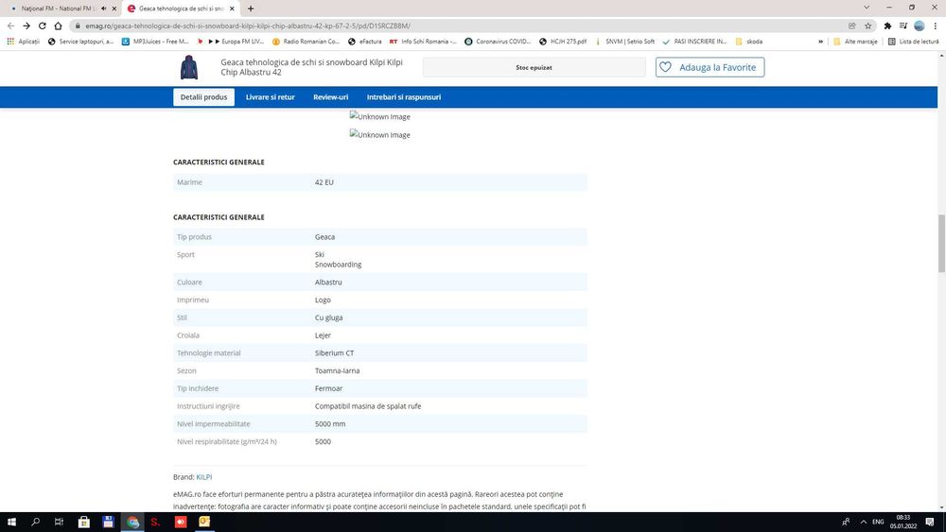Viewport: 946px width, 532px height.
Task: Open the floppy disk taskbar app
Action: tap(108, 522)
